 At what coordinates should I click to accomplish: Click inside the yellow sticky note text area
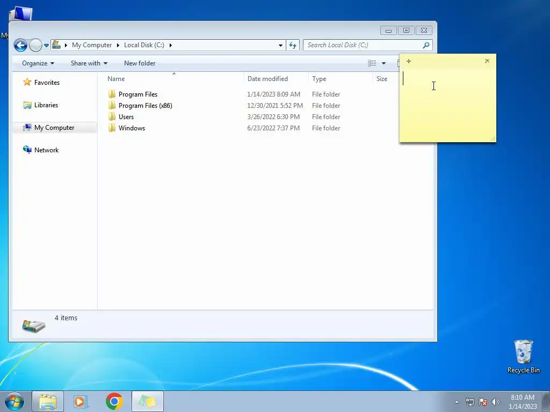(x=447, y=104)
